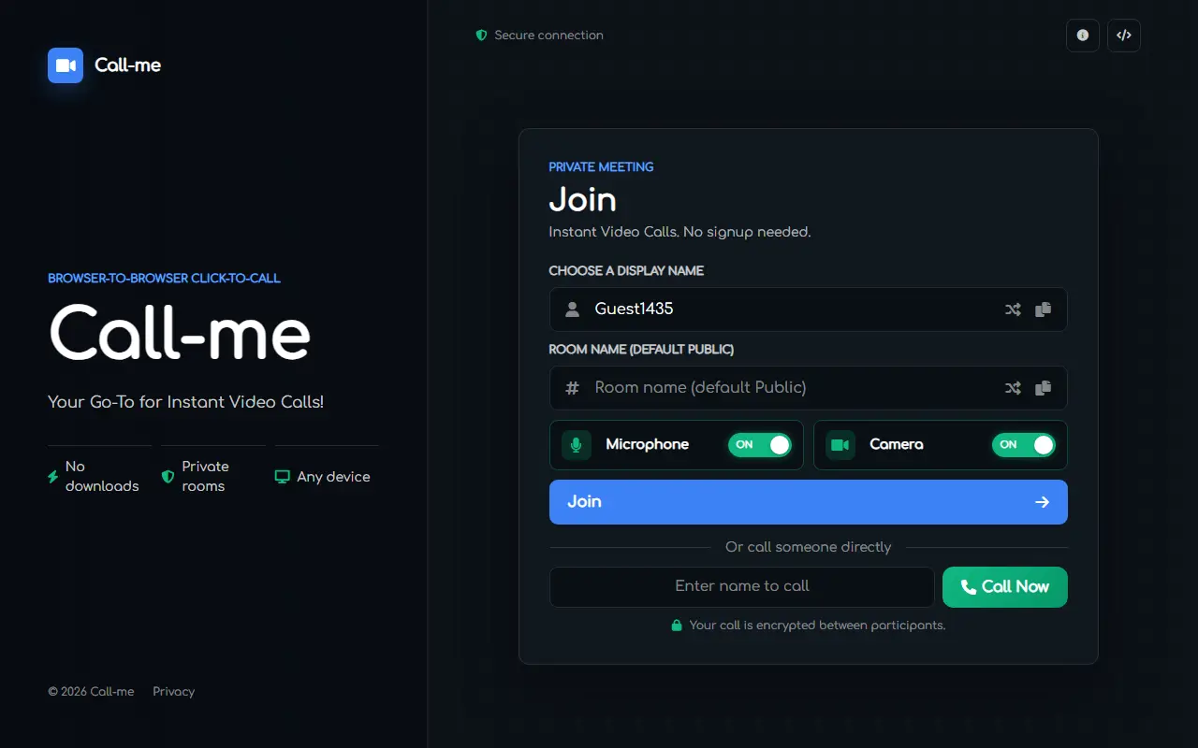Click the Secure connection text
Image resolution: width=1198 pixels, height=748 pixels.
[549, 36]
